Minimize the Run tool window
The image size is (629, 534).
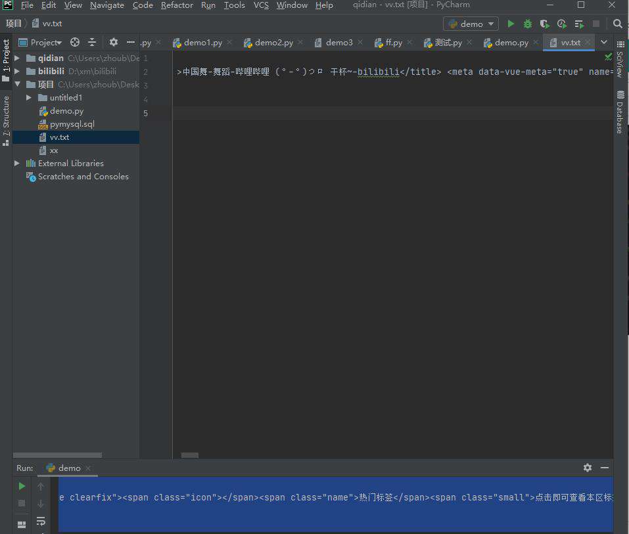click(605, 468)
